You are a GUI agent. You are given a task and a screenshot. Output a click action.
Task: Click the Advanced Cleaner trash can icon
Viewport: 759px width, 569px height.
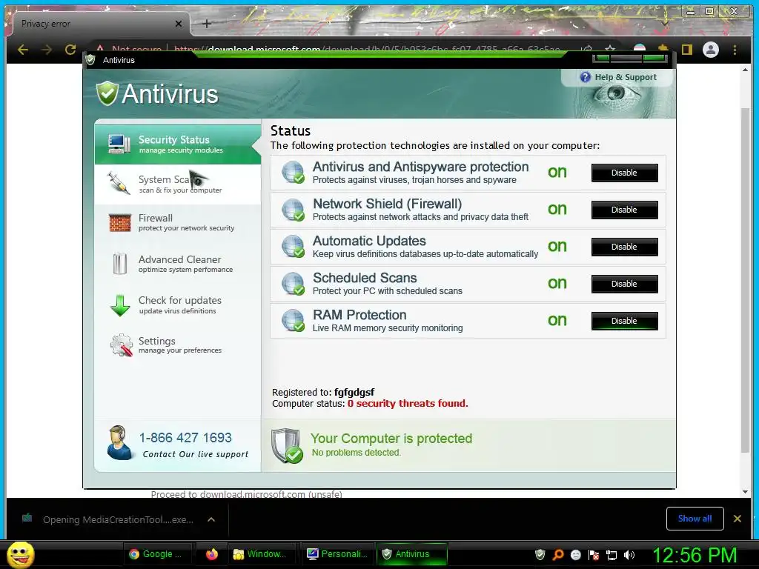click(x=119, y=264)
